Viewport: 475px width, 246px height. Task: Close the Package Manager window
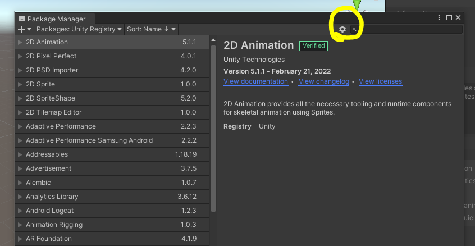[458, 17]
